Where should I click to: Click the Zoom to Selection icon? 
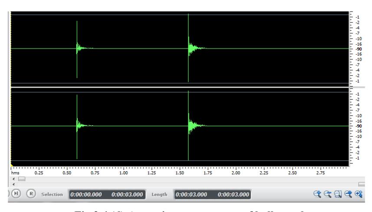(338, 194)
